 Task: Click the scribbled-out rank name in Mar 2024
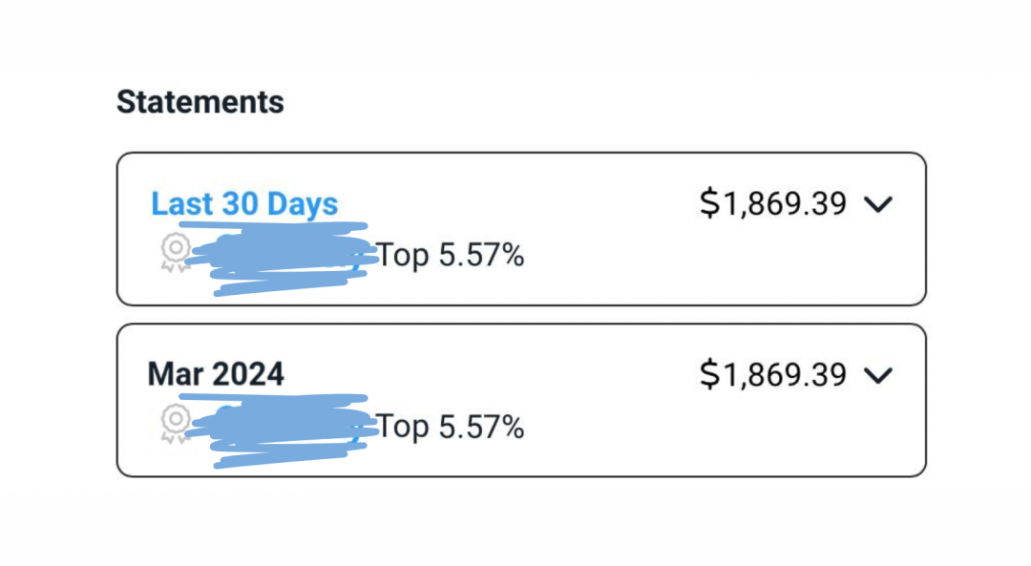coord(280,430)
